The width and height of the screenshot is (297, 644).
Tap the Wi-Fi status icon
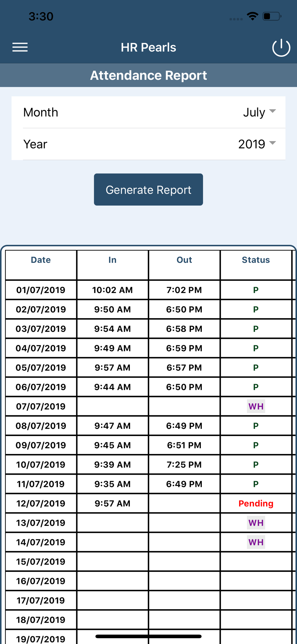click(x=253, y=16)
